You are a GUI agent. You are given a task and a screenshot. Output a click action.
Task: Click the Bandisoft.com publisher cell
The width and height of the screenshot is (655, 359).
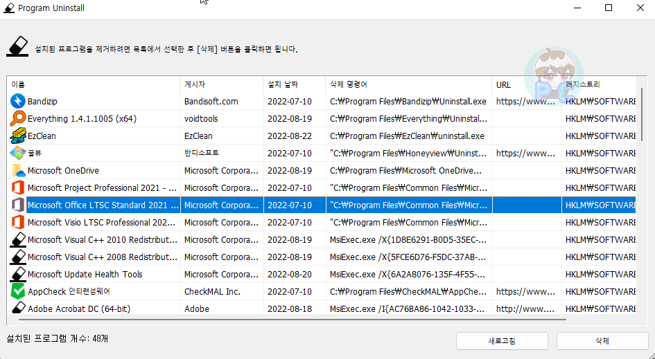211,101
